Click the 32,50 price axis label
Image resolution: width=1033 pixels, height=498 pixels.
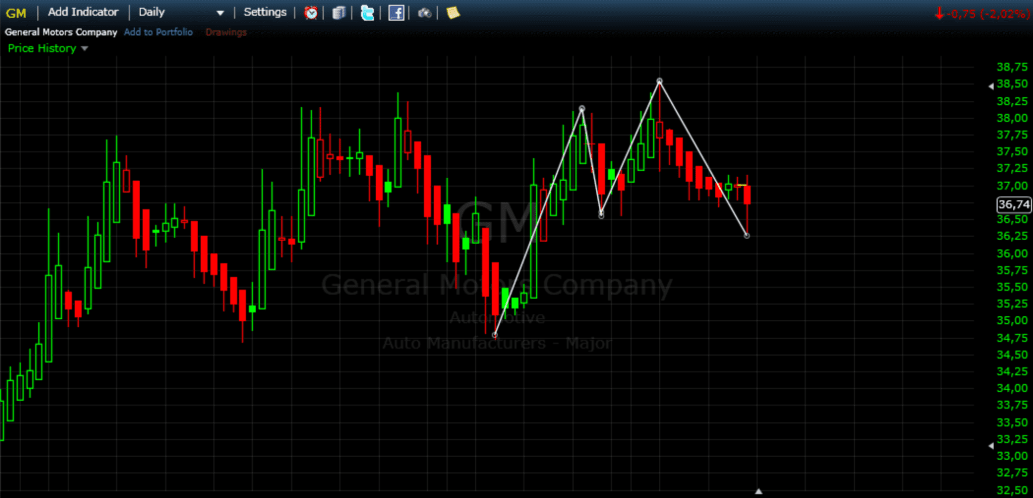1012,490
